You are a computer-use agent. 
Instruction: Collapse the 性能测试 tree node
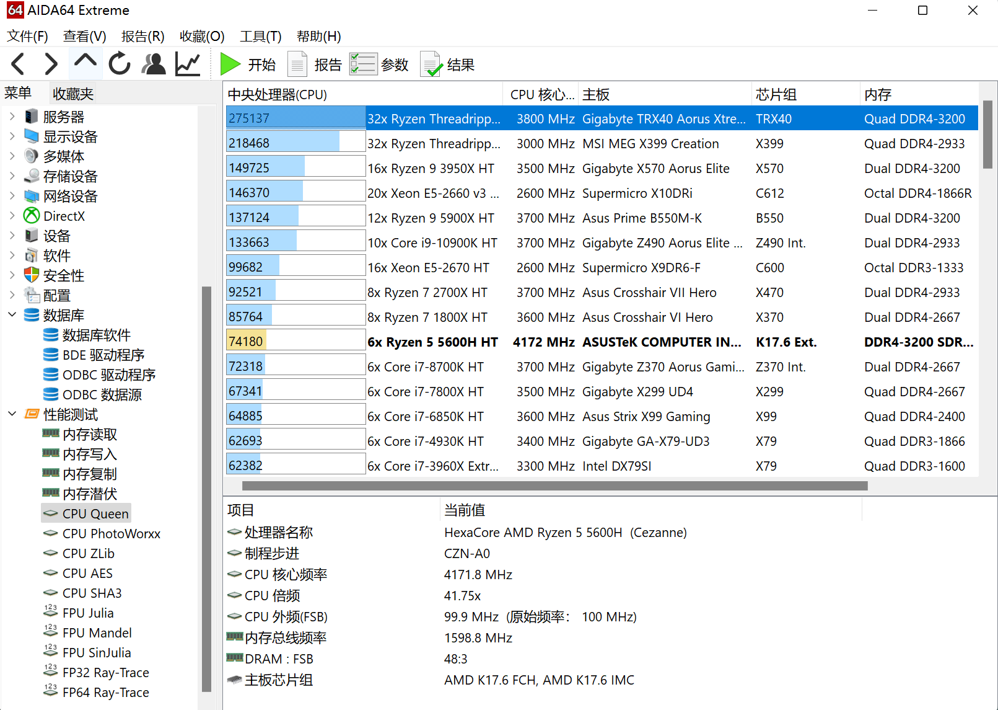coord(12,414)
